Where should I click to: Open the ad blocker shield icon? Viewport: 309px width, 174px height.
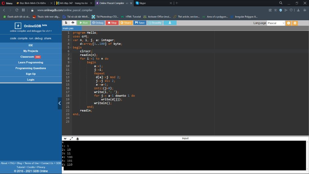click(281, 10)
